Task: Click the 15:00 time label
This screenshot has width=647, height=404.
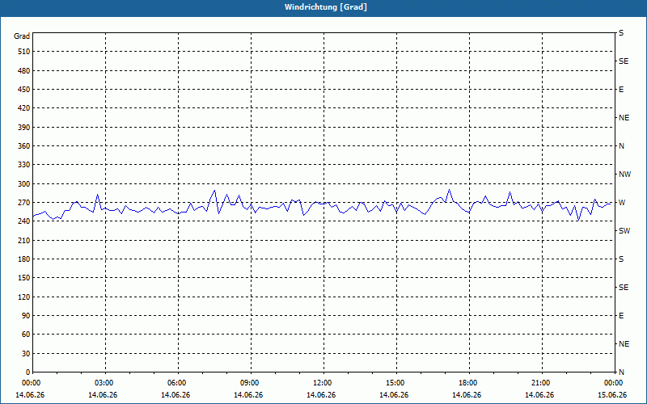Action: pyautogui.click(x=395, y=383)
